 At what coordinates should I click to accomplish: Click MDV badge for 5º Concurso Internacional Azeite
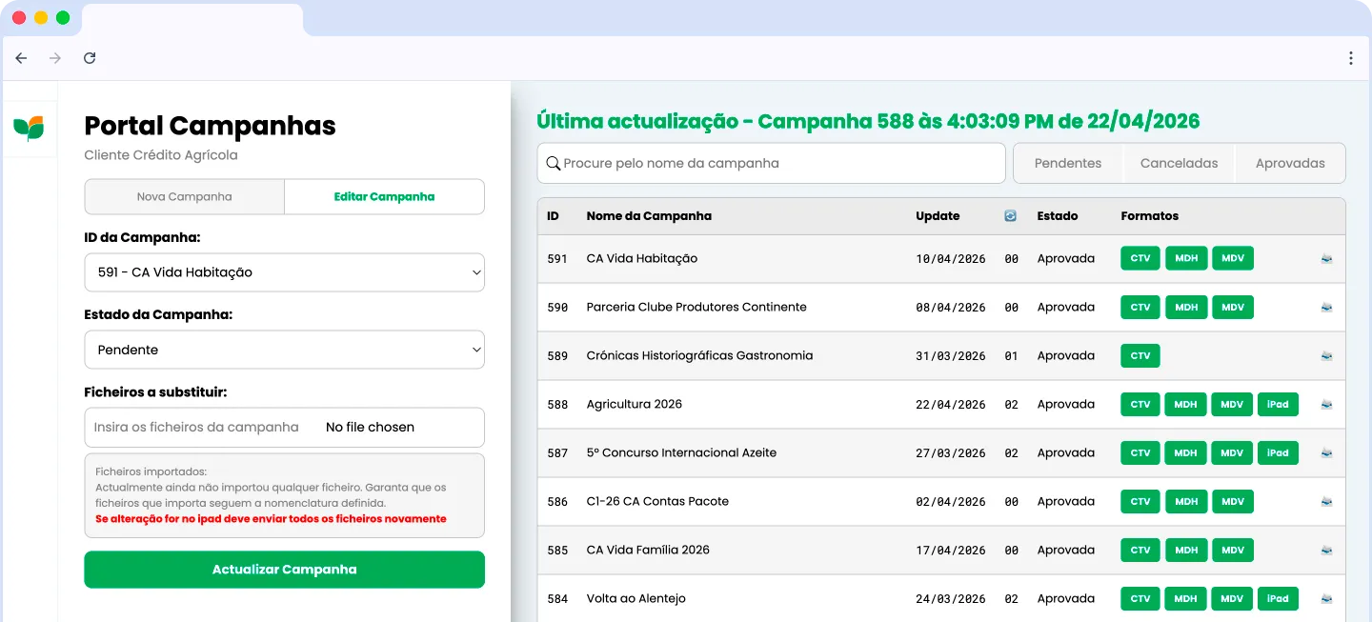pyautogui.click(x=1232, y=452)
